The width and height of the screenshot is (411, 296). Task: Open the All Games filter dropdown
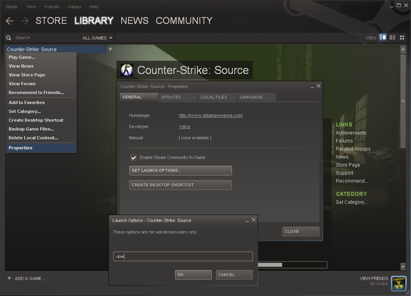pos(98,38)
